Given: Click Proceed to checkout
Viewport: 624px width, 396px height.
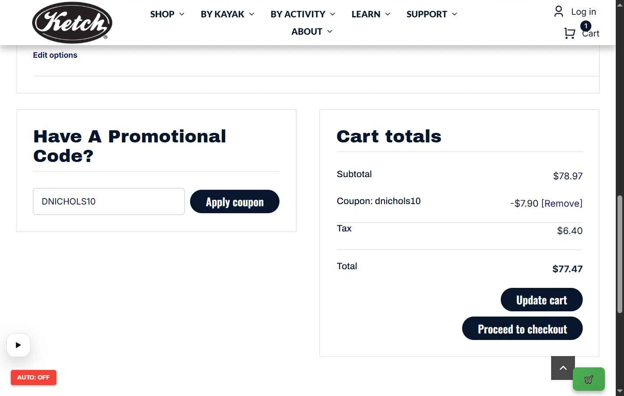Looking at the screenshot, I should click(x=522, y=328).
